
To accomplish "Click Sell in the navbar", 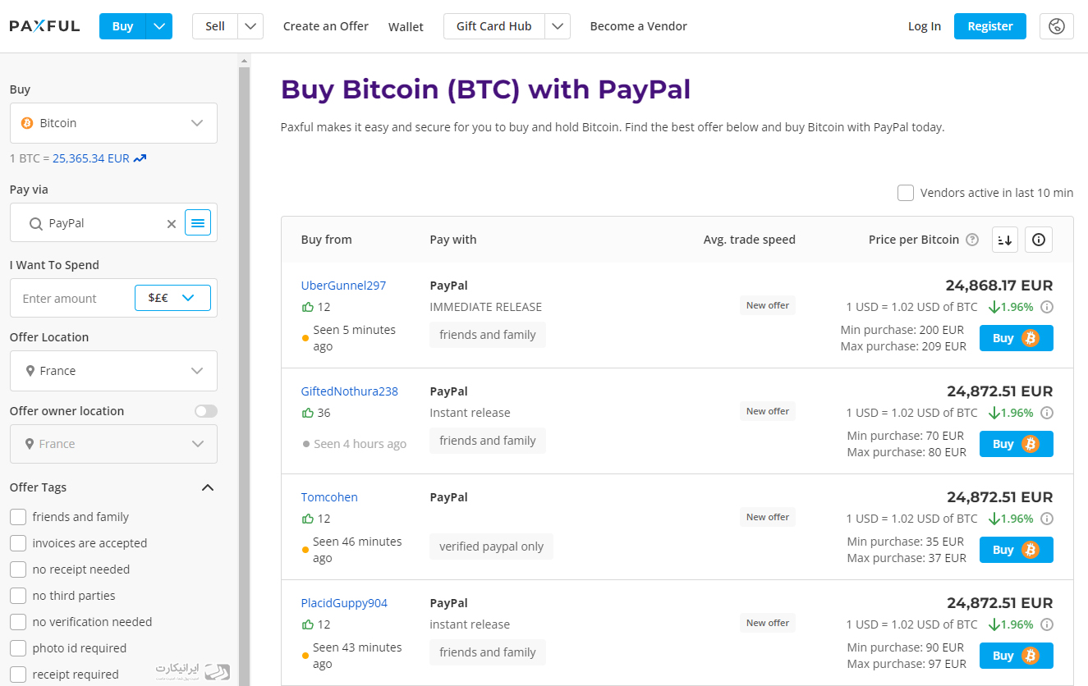I will [x=215, y=26].
